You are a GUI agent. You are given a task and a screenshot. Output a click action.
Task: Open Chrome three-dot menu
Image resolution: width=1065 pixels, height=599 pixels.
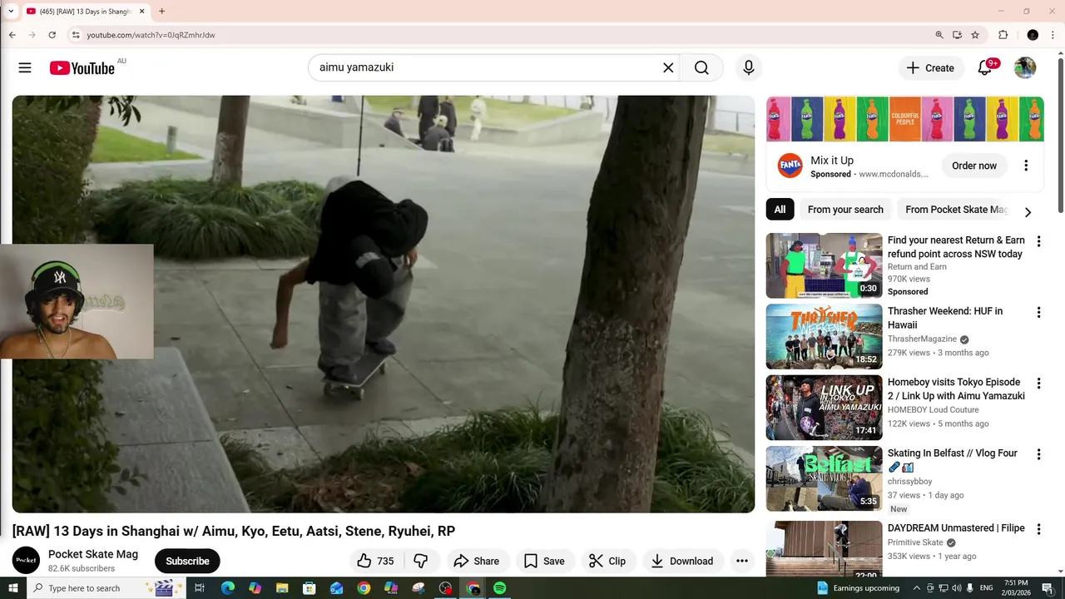[1053, 35]
